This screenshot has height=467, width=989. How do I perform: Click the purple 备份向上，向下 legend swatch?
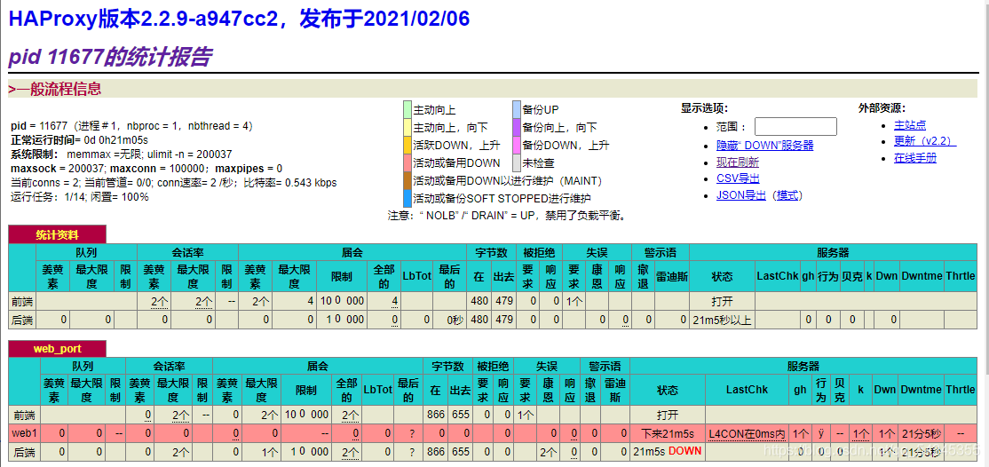click(x=517, y=127)
